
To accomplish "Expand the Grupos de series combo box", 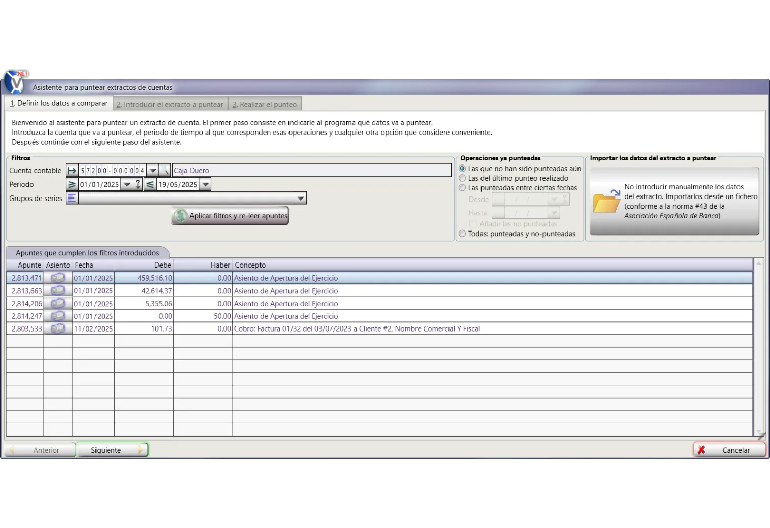I will [301, 199].
